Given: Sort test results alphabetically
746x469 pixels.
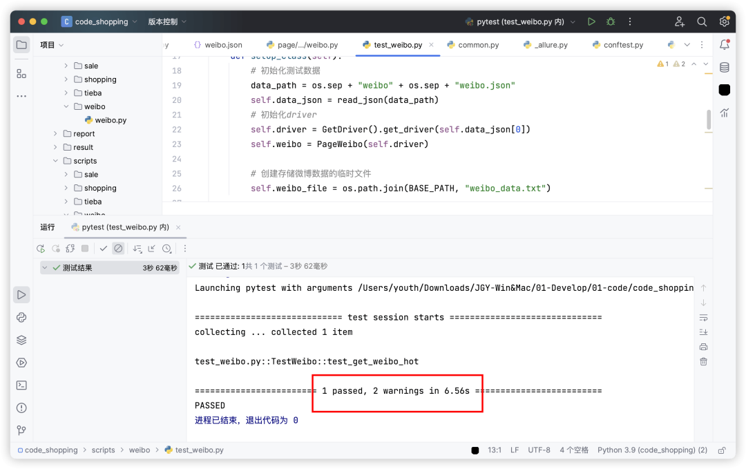Looking at the screenshot, I should [x=137, y=248].
